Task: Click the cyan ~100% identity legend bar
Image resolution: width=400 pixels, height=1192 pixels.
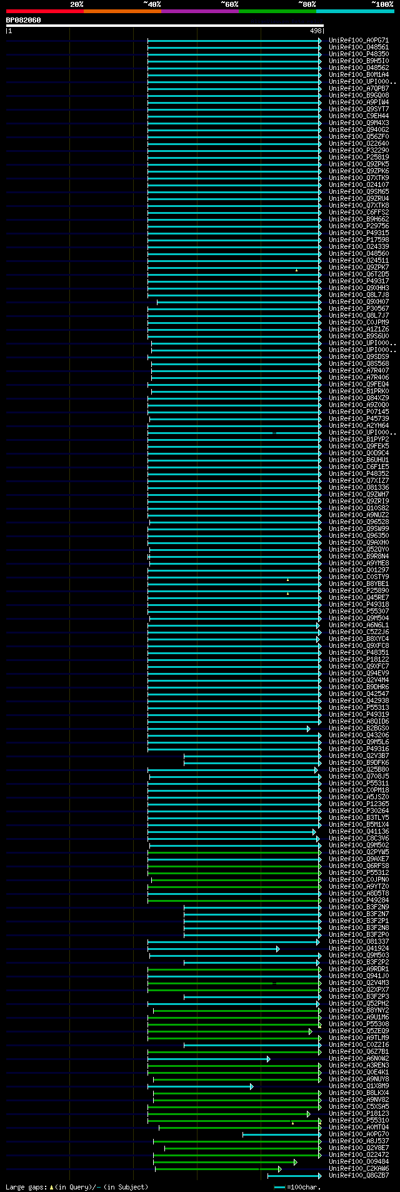Action: coord(355,11)
